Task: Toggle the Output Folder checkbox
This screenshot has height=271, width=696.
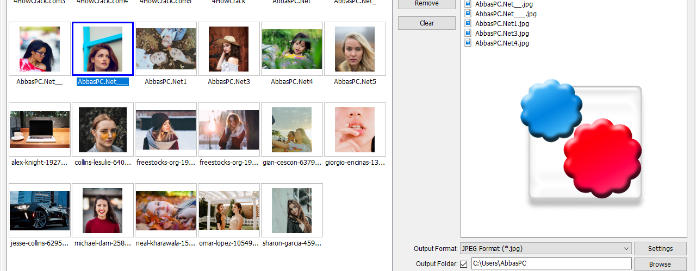Action: tap(463, 264)
